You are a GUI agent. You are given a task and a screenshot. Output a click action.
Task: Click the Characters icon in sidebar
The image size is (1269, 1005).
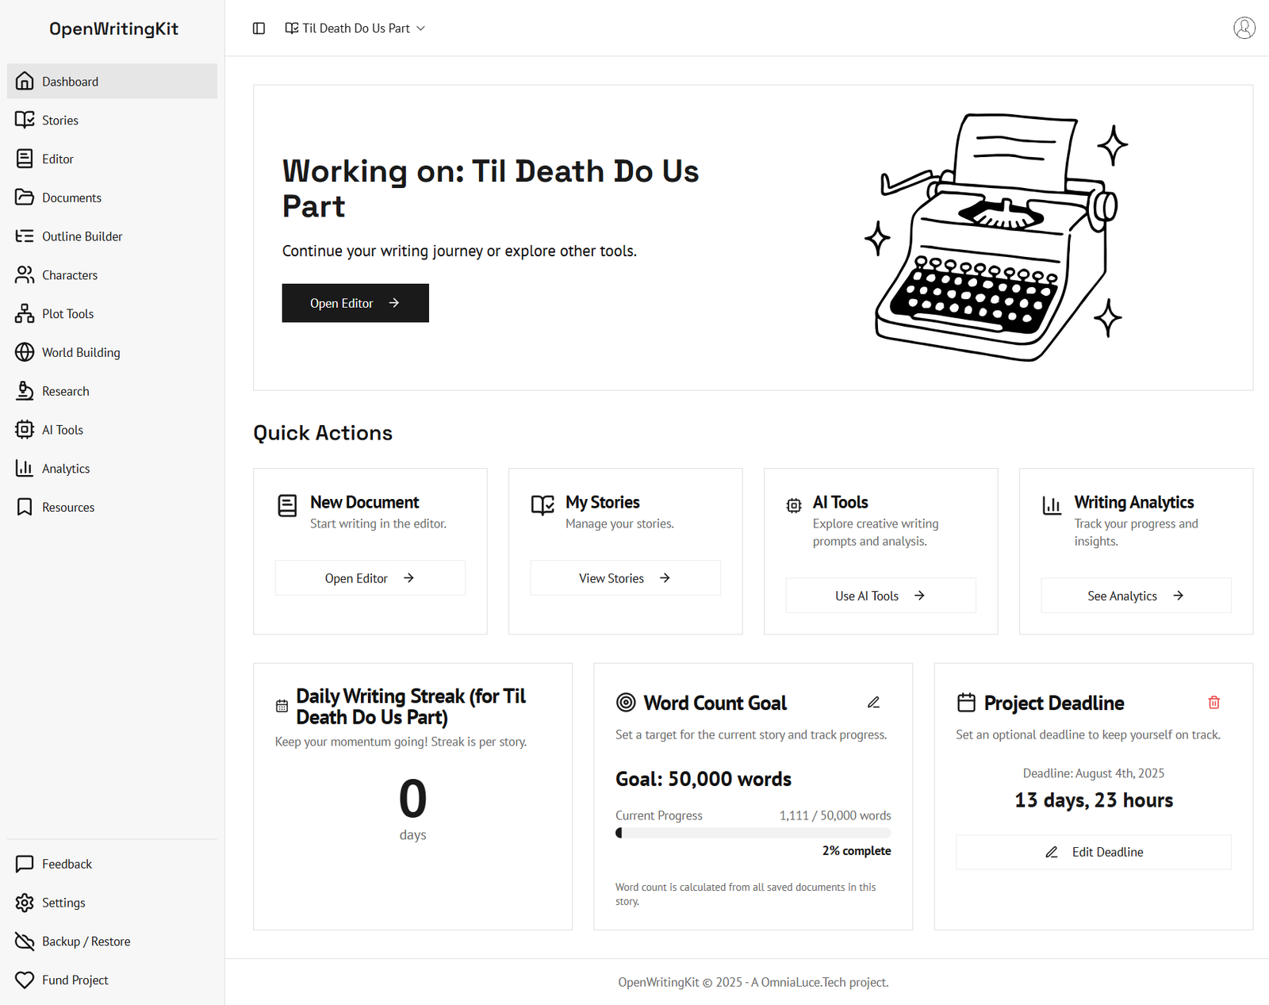[25, 275]
